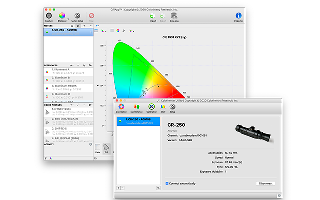Select 1. NTSC (1953) color profile

coord(69,112)
